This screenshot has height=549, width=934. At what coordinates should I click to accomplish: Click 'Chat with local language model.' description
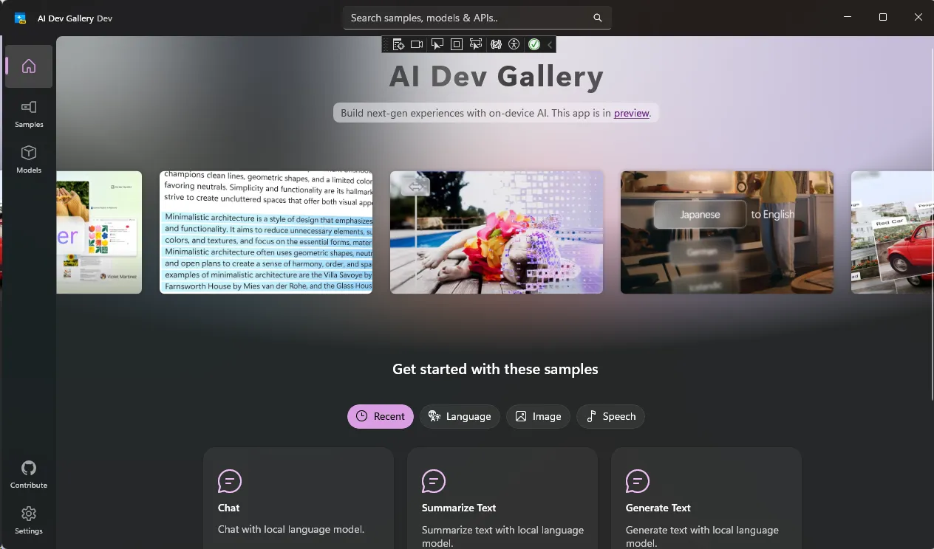291,529
